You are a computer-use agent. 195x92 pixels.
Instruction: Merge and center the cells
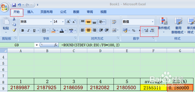[x=114, y=30]
